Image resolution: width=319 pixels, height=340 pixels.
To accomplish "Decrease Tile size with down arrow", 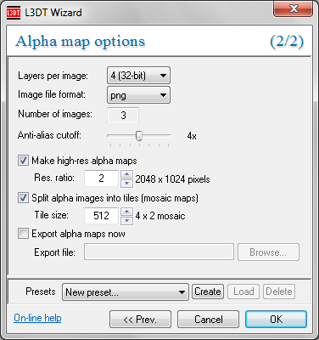I will click(126, 220).
